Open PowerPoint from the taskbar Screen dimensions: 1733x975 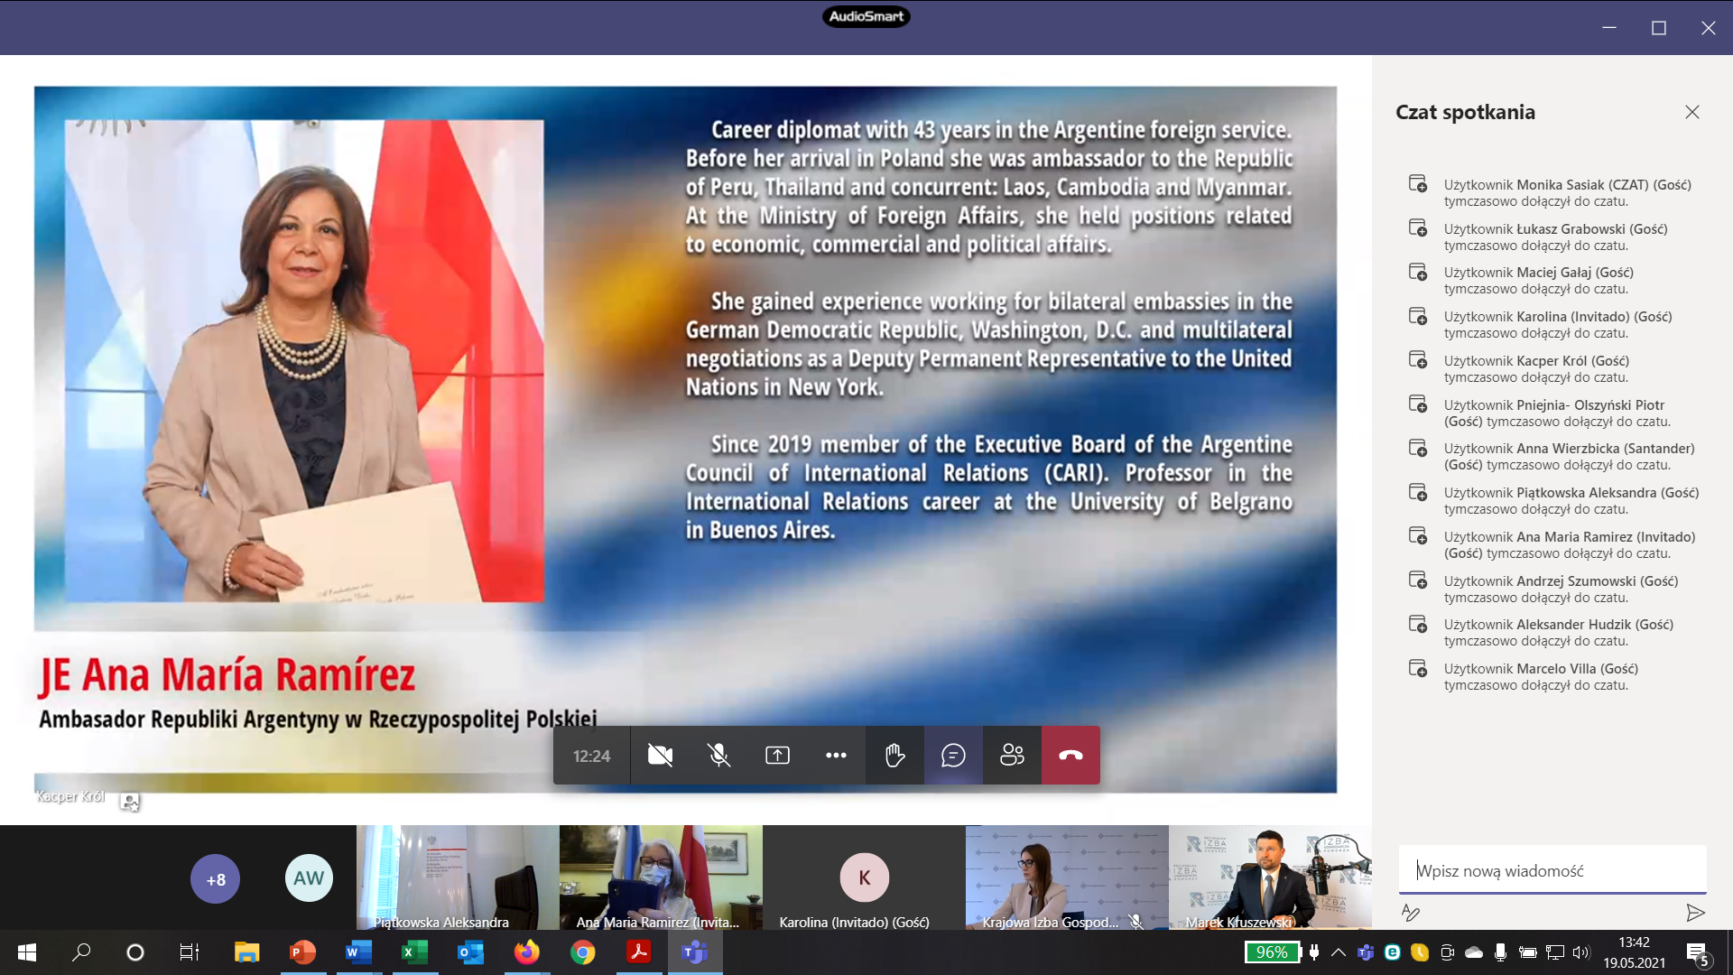click(x=302, y=952)
